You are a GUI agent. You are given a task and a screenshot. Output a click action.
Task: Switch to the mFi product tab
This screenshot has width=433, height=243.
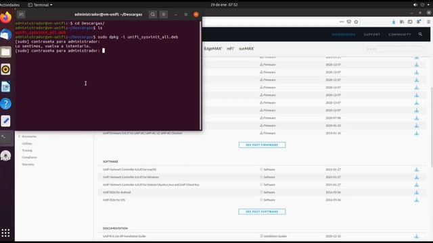pyautogui.click(x=230, y=49)
